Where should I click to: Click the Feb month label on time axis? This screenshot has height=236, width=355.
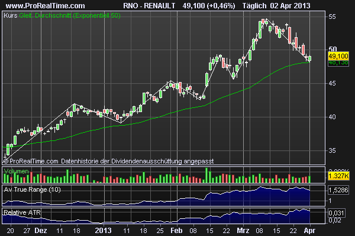(176, 231)
